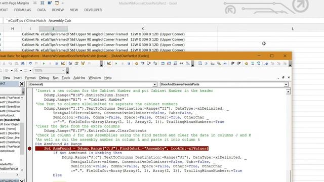Image resolution: width=324 pixels, height=182 pixels.
Task: Click the Step Out debug icon
Action: click(x=155, y=63)
